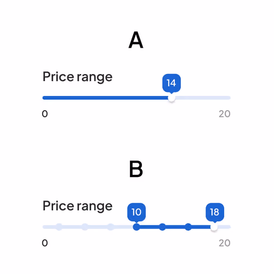Click the lower handle at 10 on slider B
274x274 pixels.
coord(136,227)
